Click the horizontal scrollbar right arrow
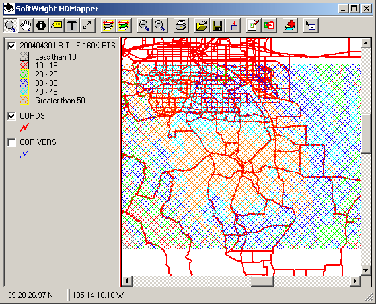Screen dimensions: 376x304 (355, 281)
